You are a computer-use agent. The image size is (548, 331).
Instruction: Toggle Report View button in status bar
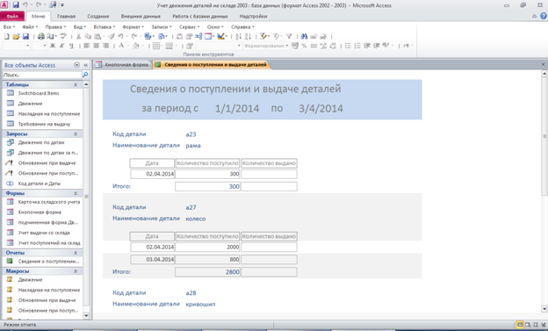[520, 325]
